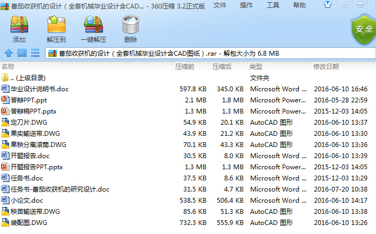Click PowerPoint icon beside 答辩PPT.ppt
This screenshot has width=376, height=234.
(x=5, y=100)
